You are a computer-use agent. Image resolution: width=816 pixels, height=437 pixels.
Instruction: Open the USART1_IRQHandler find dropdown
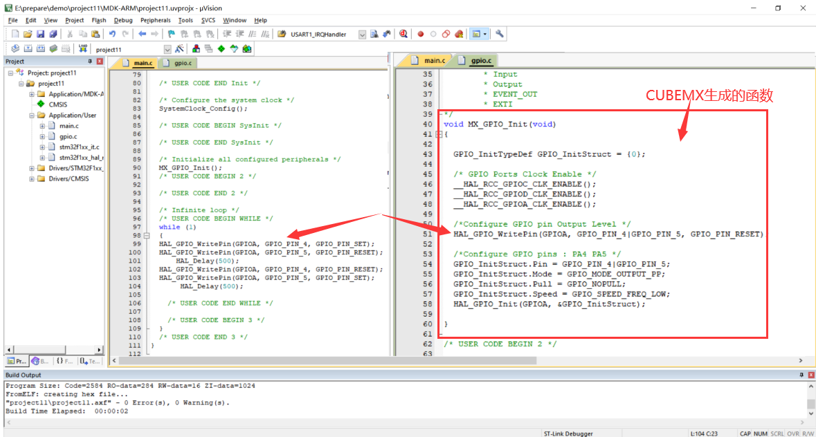point(362,35)
